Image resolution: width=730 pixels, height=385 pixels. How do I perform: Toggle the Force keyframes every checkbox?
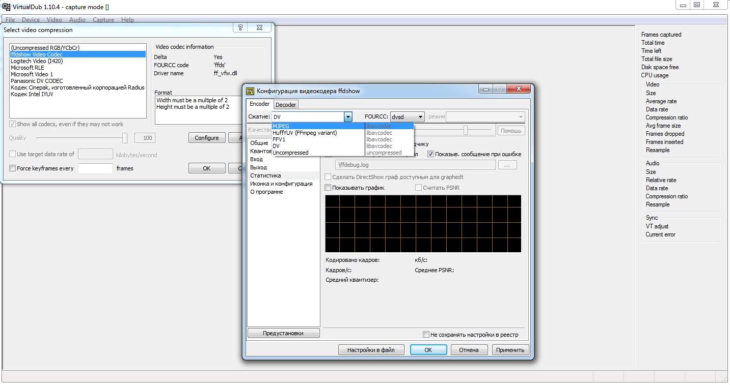pyautogui.click(x=12, y=168)
